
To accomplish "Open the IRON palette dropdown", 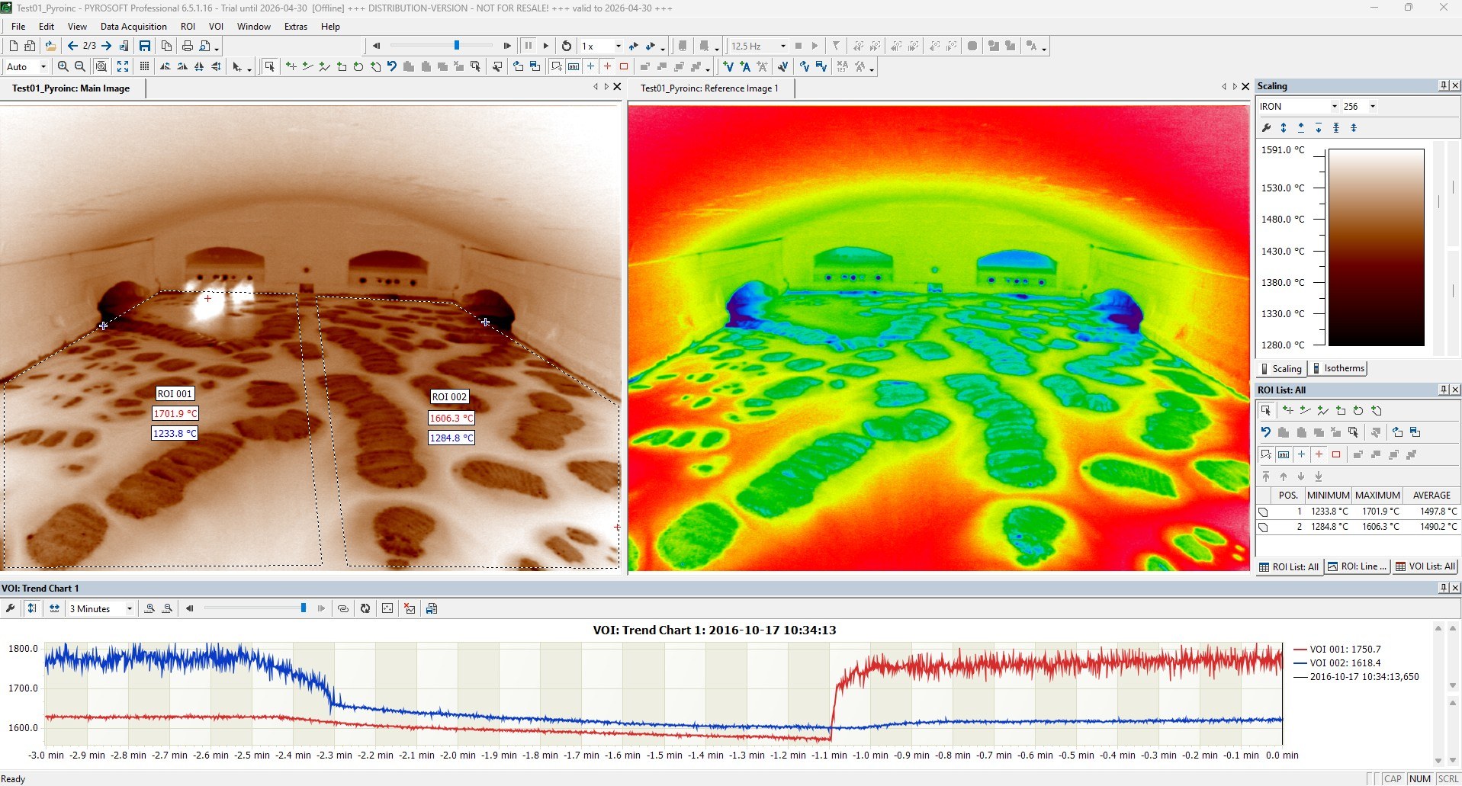I will (1334, 106).
